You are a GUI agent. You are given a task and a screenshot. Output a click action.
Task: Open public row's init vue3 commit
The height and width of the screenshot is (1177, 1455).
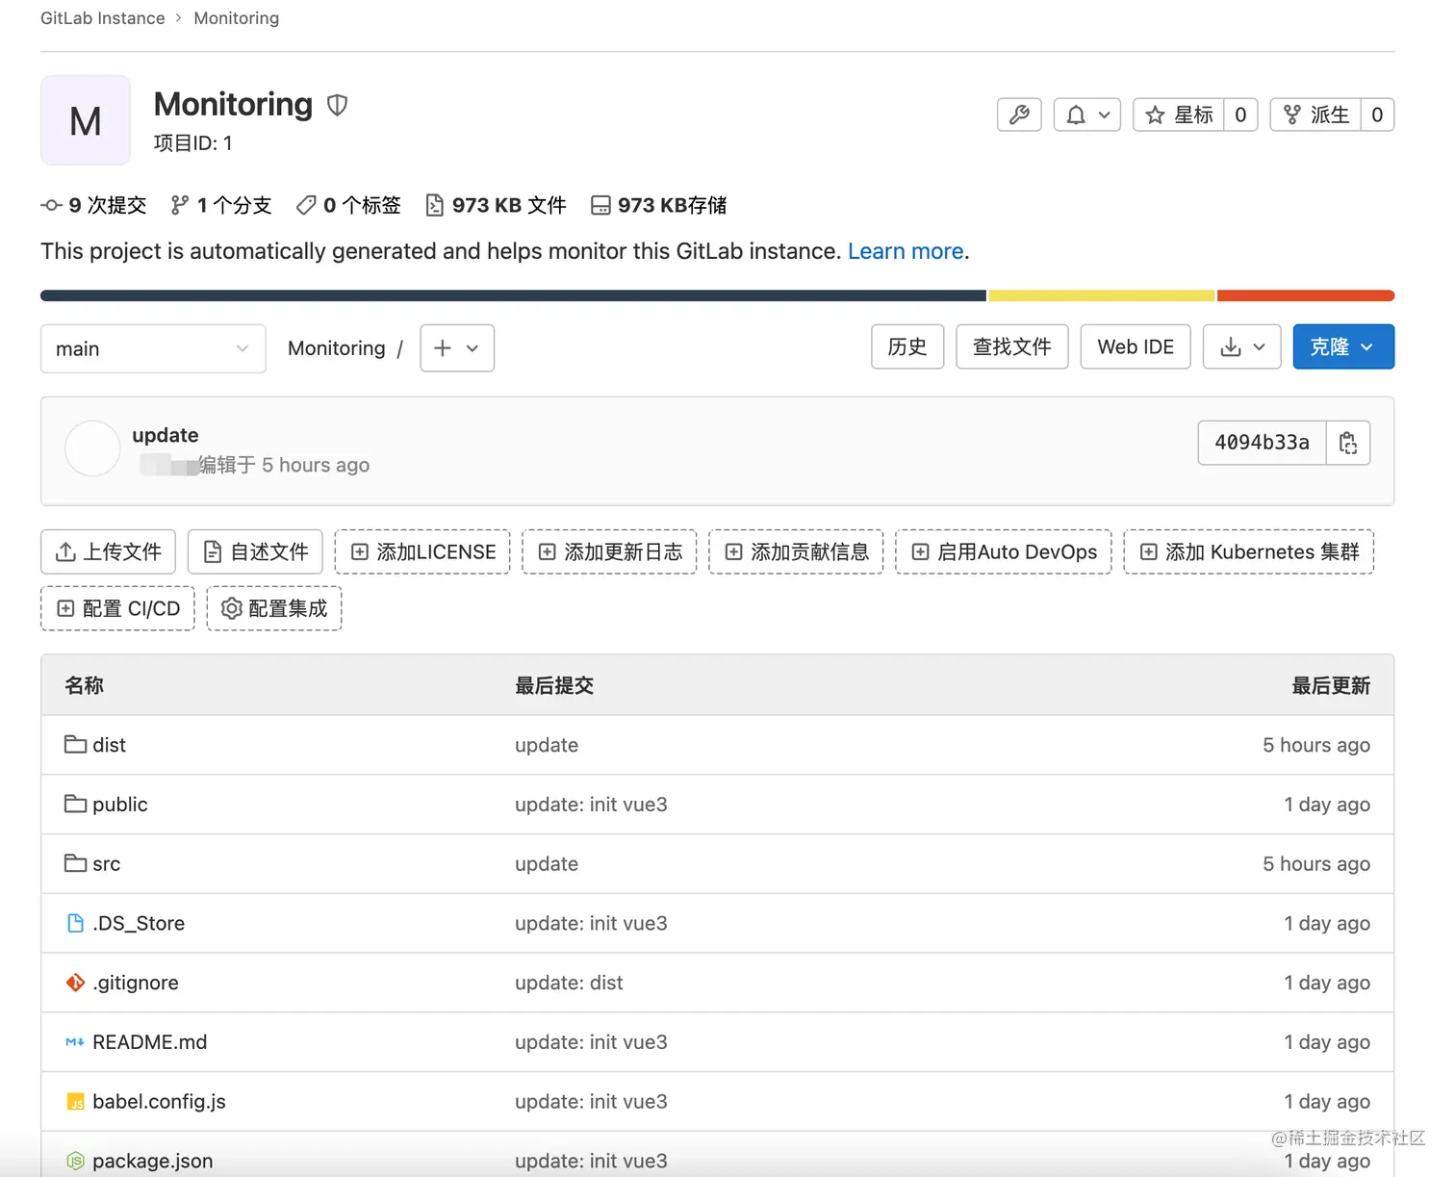[x=591, y=805]
